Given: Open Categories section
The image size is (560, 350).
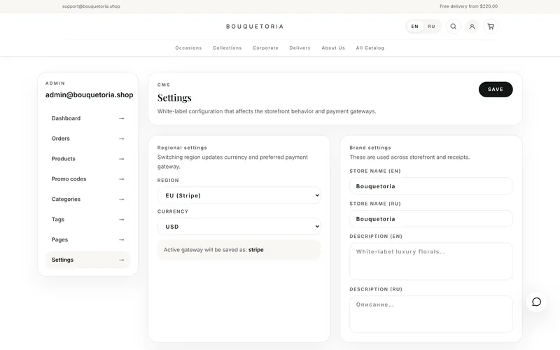Looking at the screenshot, I should tap(88, 199).
